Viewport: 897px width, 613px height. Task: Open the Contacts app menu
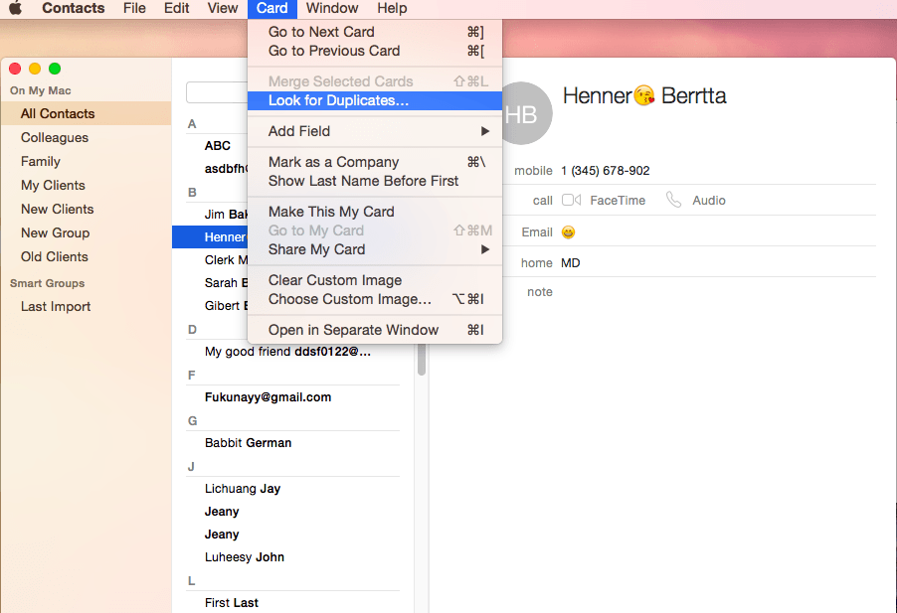(74, 8)
